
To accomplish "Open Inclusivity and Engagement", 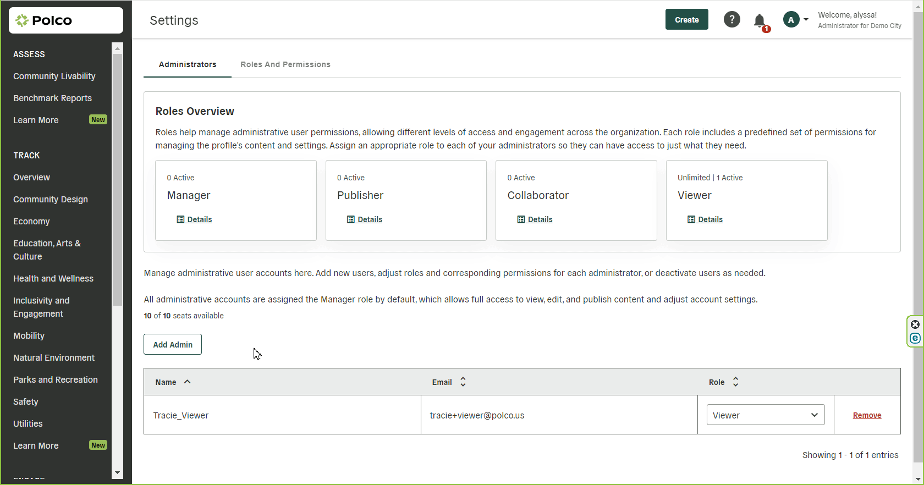I will [41, 307].
